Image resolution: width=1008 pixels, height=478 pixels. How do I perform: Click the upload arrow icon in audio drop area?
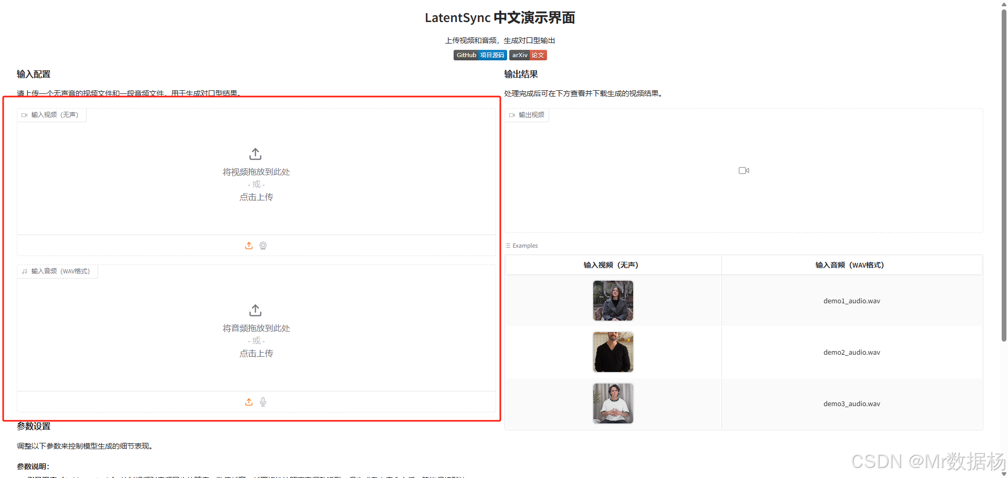click(x=255, y=311)
